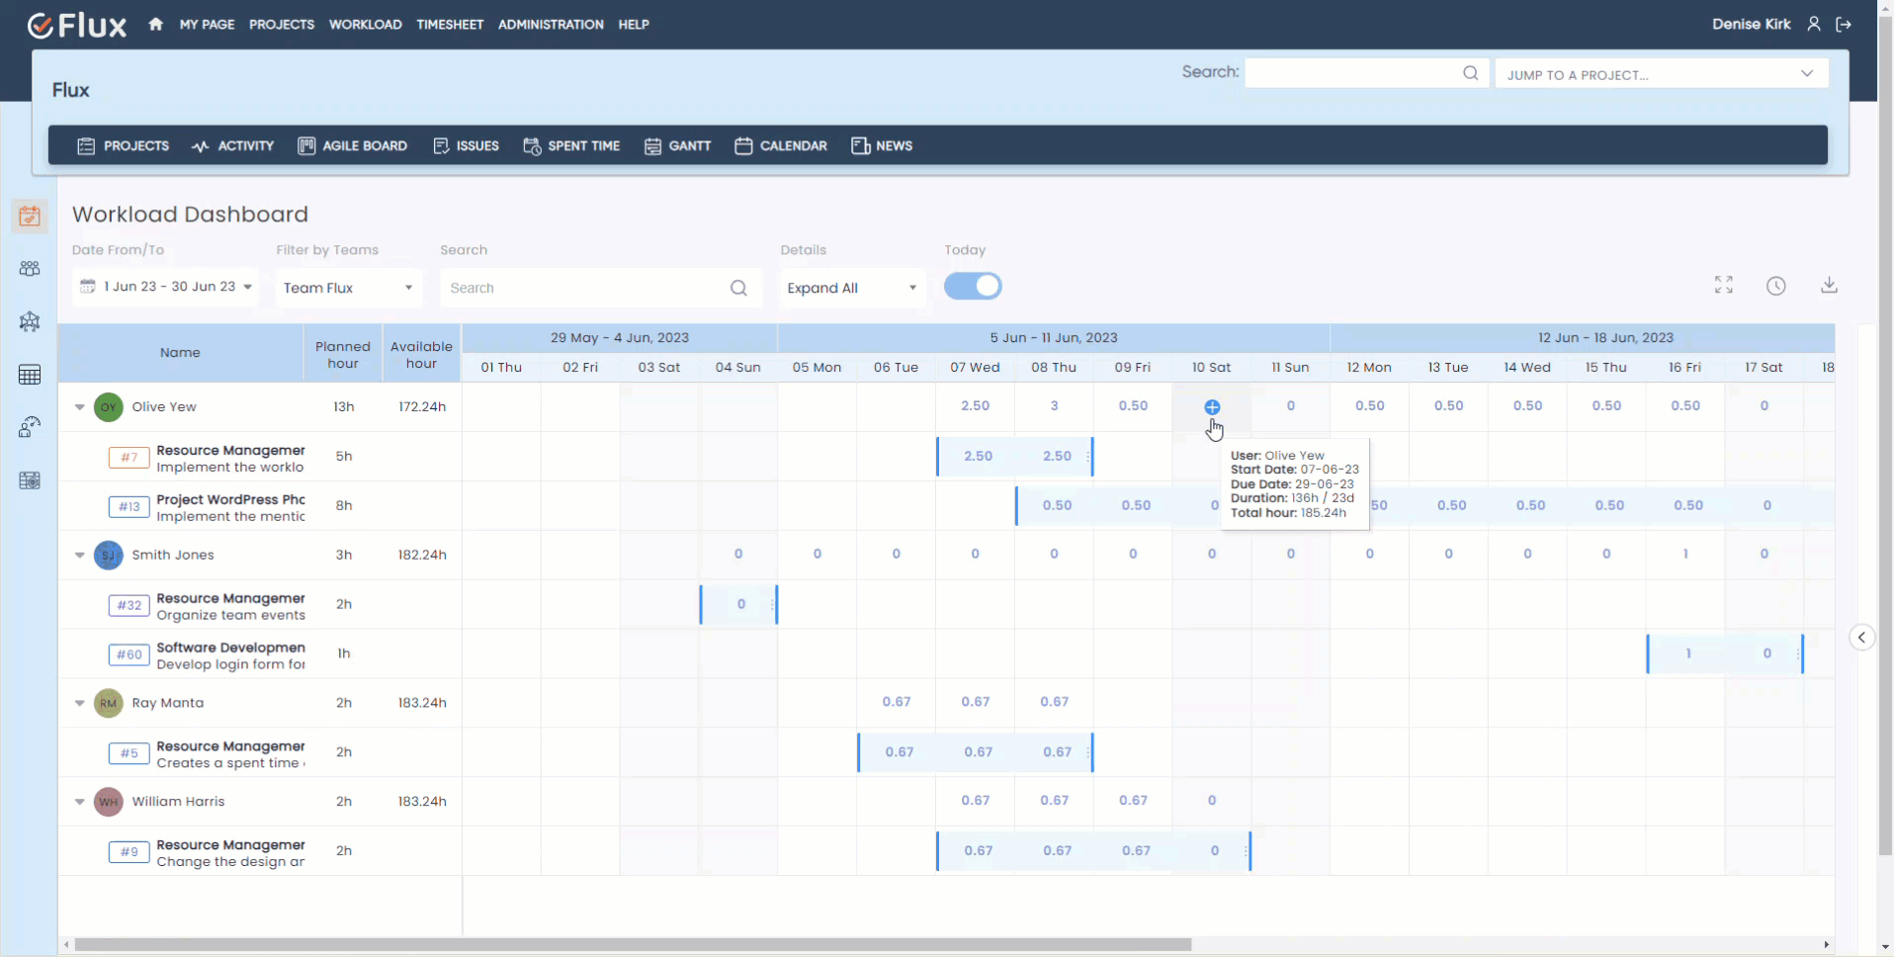Switch to the Gantt tab

[x=678, y=146]
